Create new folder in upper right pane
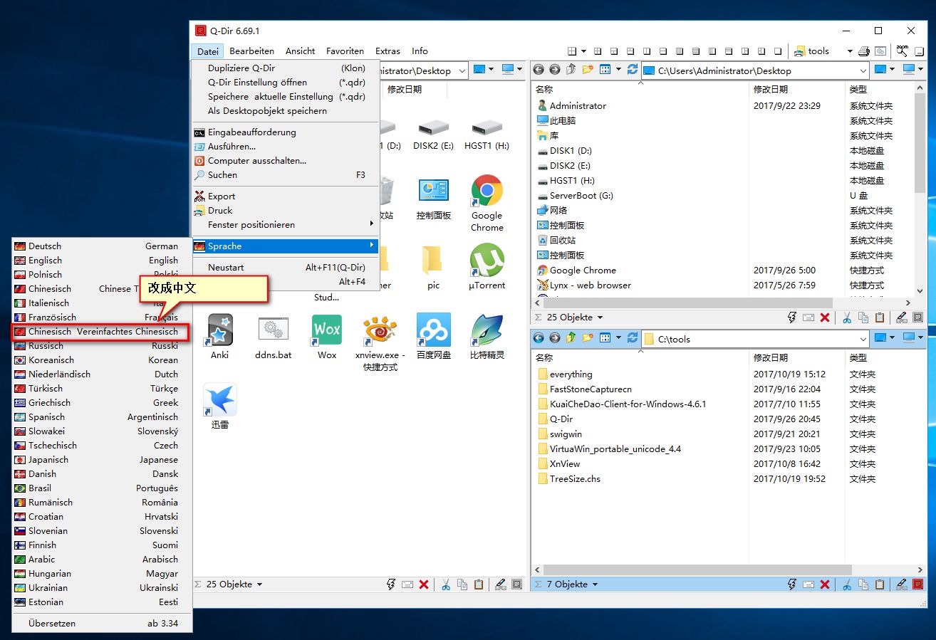 point(588,70)
